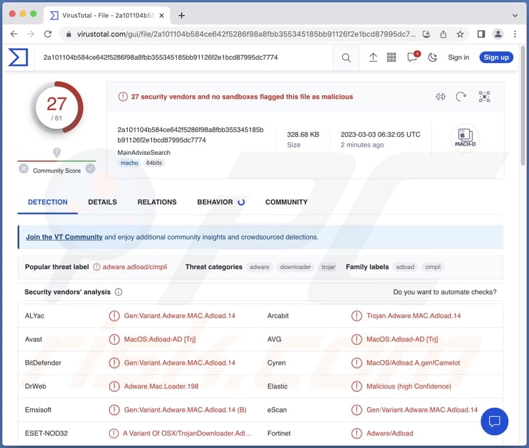Bookmark this page with the star
The width and height of the screenshot is (529, 448).
tap(460, 34)
